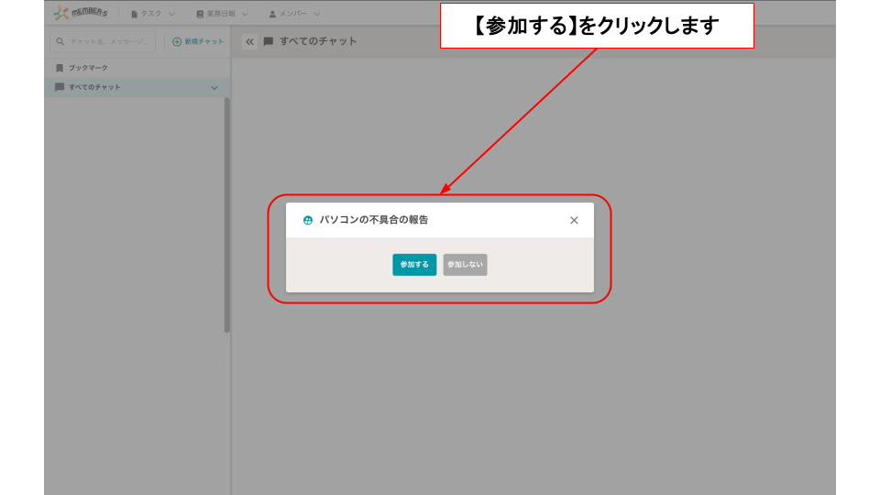This screenshot has width=880, height=495.
Task: Expand the メンバー dropdown chevron
Action: click(x=317, y=15)
